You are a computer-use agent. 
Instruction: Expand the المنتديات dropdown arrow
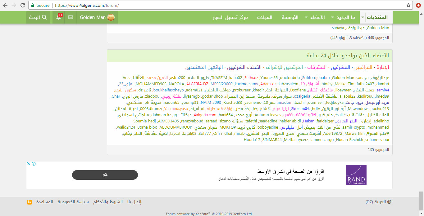(x=362, y=18)
